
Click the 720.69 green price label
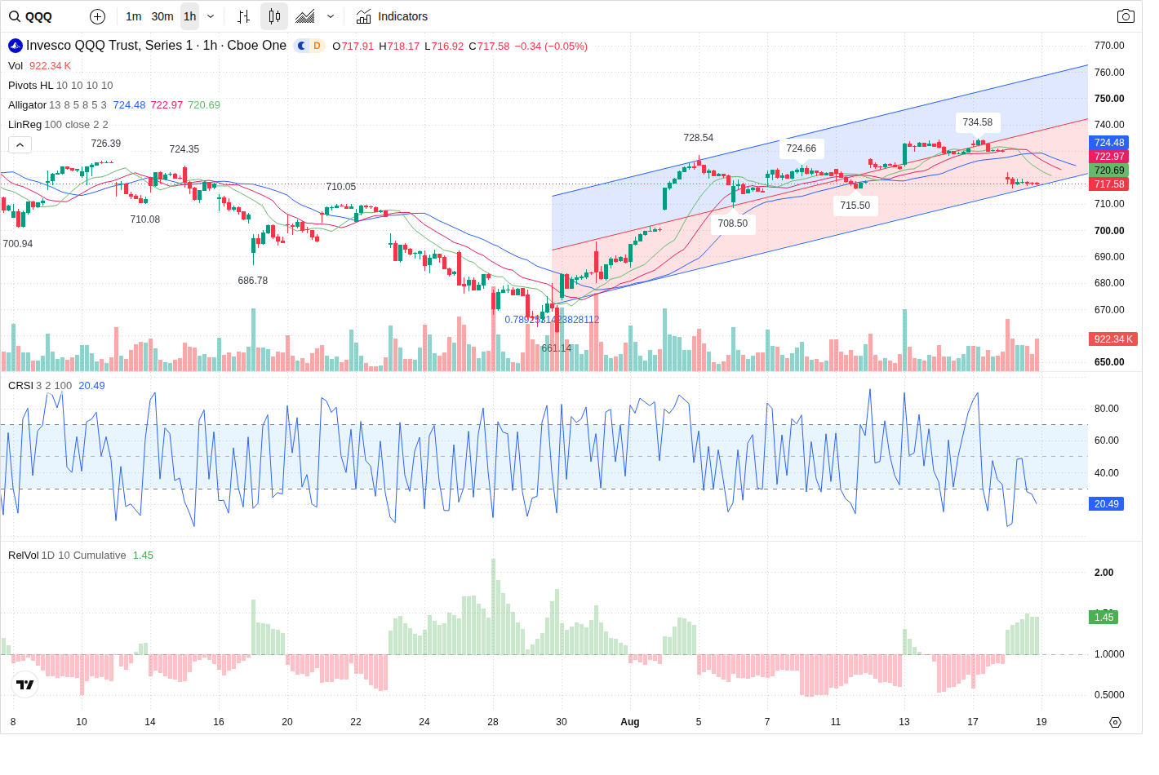pyautogui.click(x=1109, y=170)
